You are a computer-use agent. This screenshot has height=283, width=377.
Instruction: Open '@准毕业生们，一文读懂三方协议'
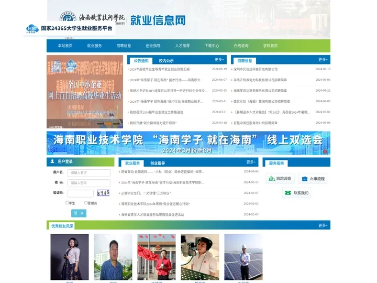coord(146,193)
